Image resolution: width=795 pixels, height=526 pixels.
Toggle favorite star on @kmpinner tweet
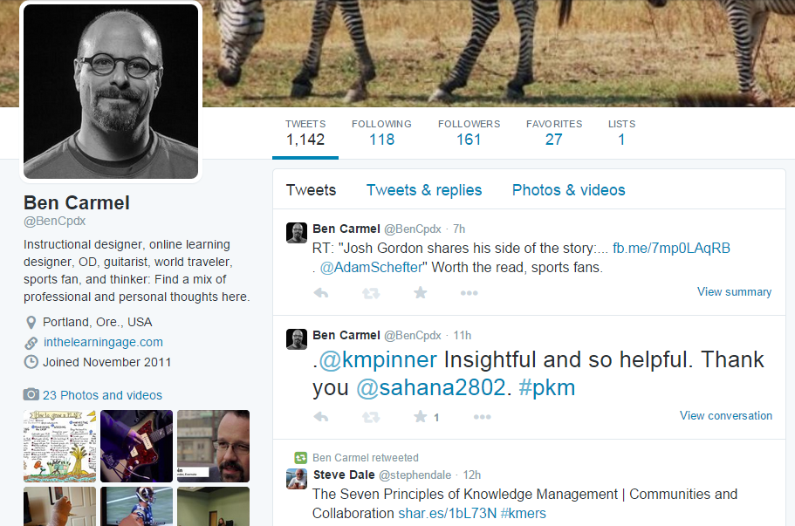(421, 417)
